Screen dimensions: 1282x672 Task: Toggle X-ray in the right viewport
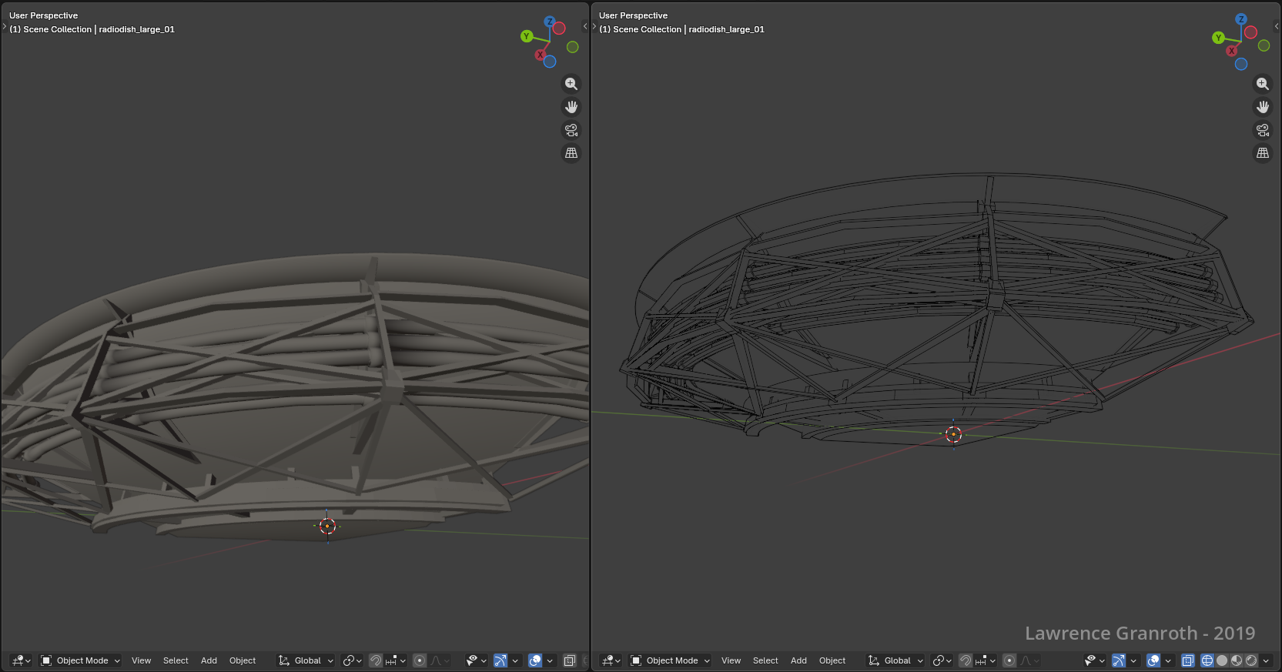pyautogui.click(x=1187, y=660)
